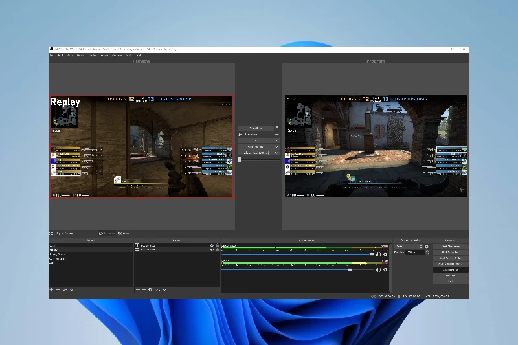Open Desktop Audio settings gear in mixer
Screen dimensions: 518x345
click(385, 254)
